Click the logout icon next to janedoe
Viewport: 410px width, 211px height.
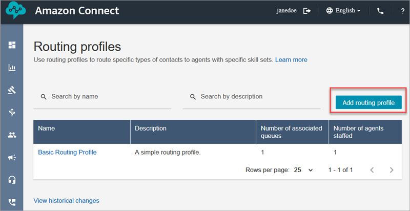coord(307,11)
